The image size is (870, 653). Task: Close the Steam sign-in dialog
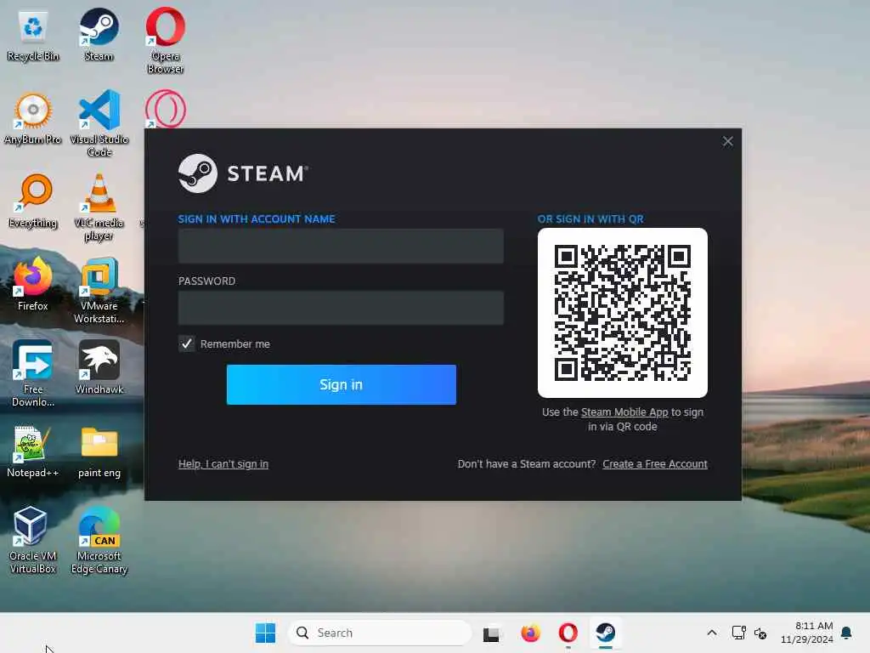[x=727, y=142]
